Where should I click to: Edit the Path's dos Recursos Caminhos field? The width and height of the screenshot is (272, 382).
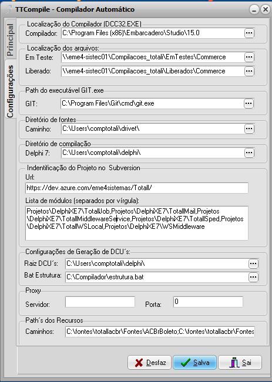(160, 332)
